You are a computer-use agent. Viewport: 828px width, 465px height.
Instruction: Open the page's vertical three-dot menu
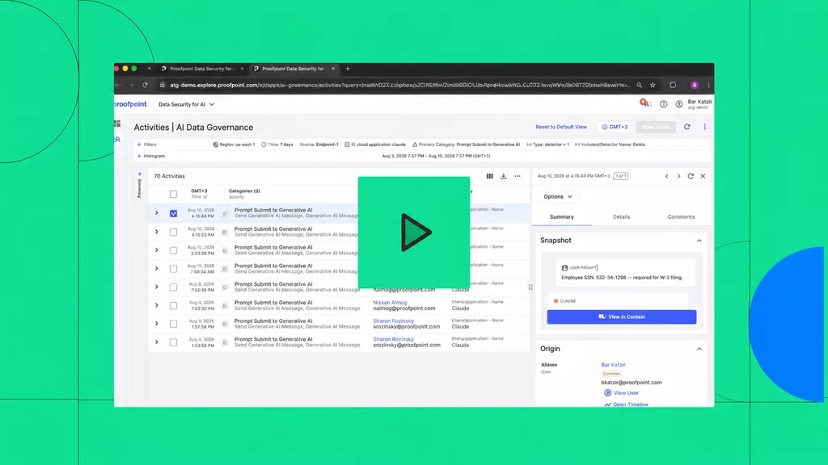[x=704, y=127]
